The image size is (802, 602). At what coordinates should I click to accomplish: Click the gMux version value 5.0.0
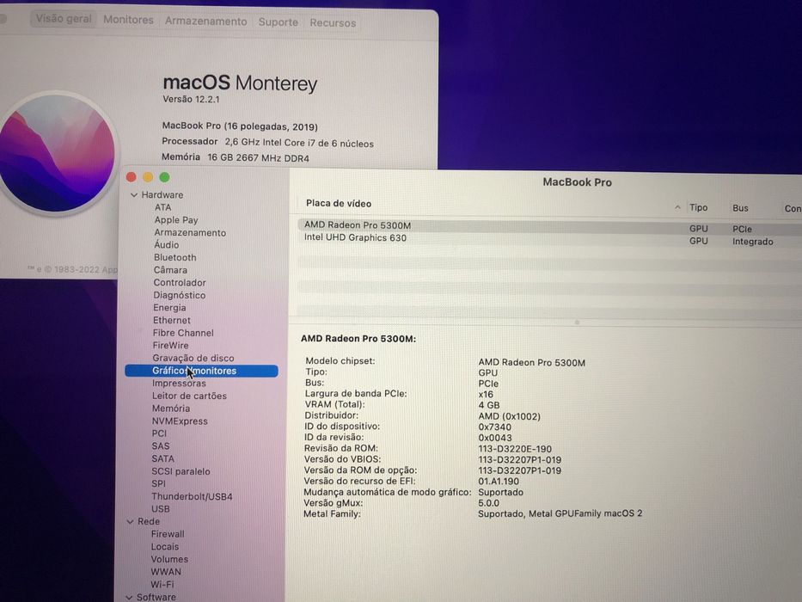point(488,503)
